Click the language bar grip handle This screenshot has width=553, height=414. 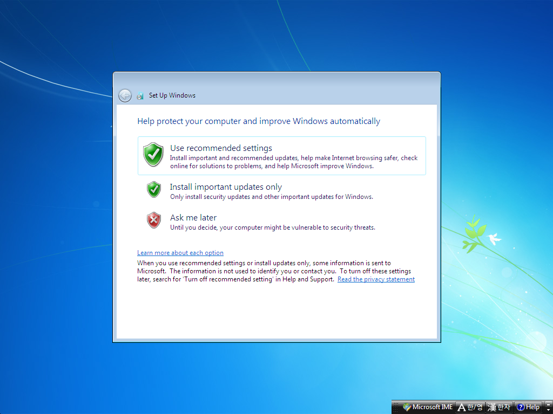(396, 408)
